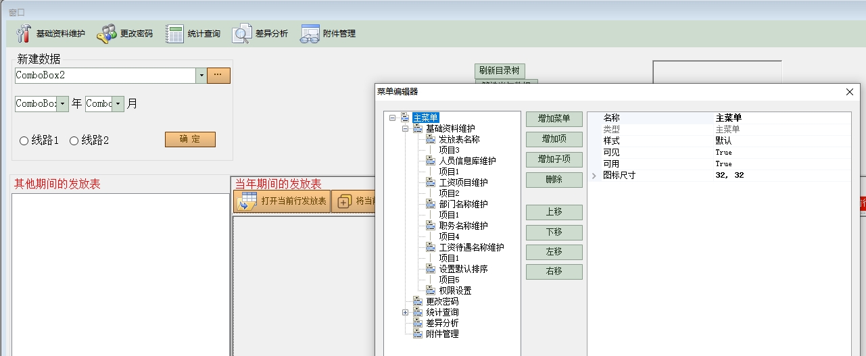
Task: Open the month combo box dropdown
Action: [118, 104]
